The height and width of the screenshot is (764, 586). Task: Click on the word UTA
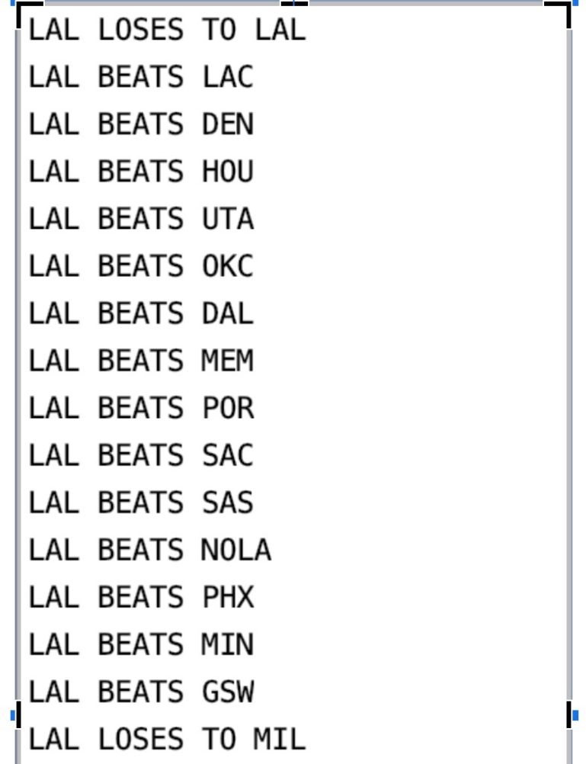point(228,219)
